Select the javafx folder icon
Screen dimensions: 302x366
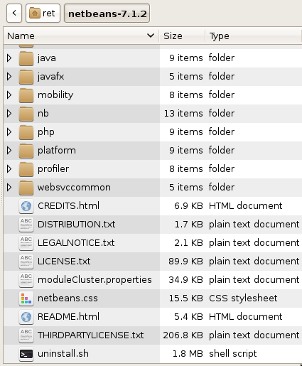[26, 77]
